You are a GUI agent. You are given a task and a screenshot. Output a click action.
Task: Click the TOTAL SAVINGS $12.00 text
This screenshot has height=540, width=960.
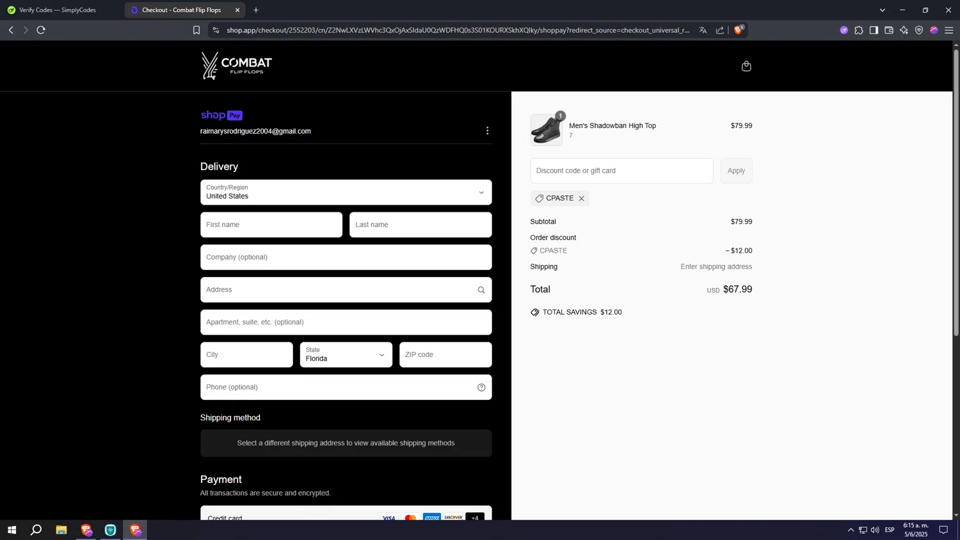coord(582,312)
